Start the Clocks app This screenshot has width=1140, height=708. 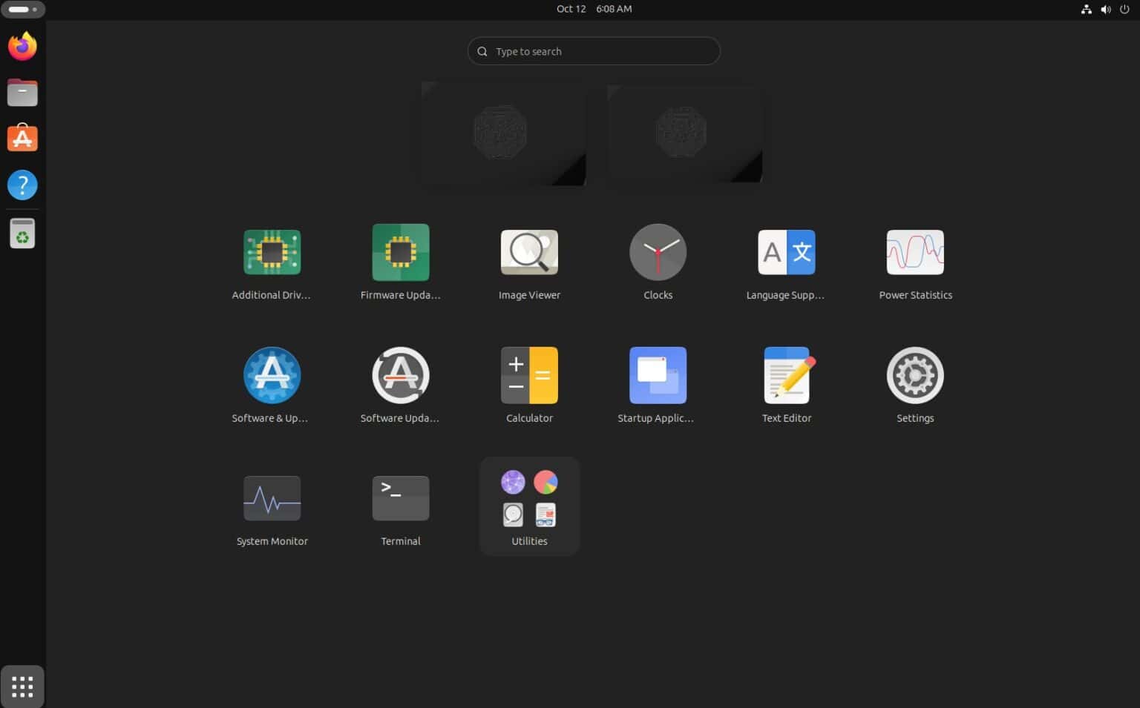click(658, 252)
